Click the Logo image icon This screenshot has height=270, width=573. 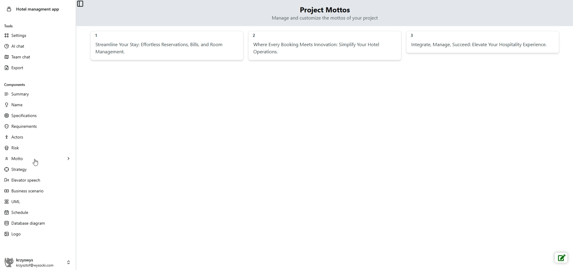coord(7,234)
